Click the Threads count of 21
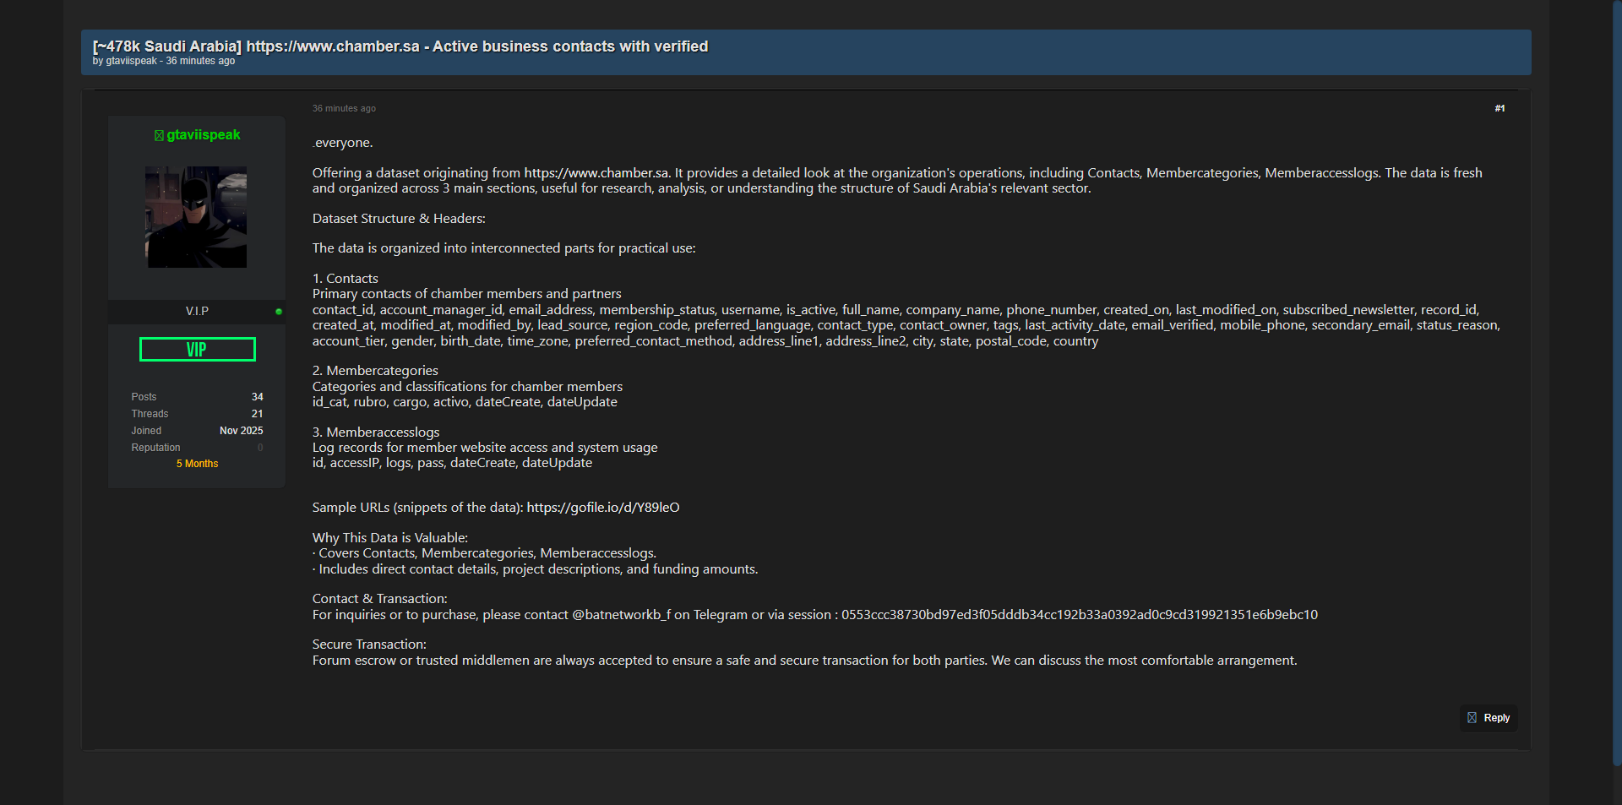Viewport: 1622px width, 805px height. [257, 414]
